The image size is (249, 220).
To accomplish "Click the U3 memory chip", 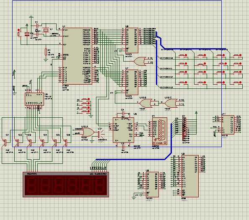I will pos(190,176).
